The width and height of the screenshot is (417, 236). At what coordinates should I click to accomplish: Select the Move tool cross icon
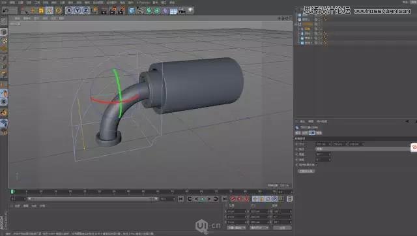point(33,10)
